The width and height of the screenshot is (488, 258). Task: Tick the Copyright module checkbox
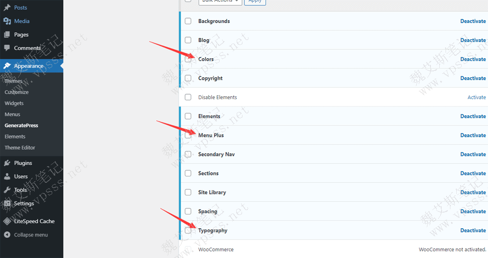click(188, 78)
